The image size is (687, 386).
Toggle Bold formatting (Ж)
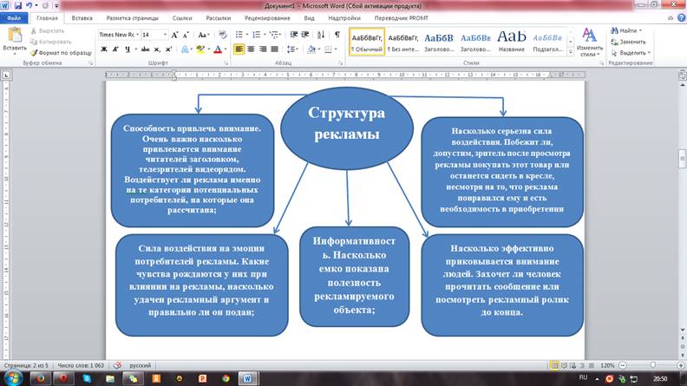pos(104,49)
